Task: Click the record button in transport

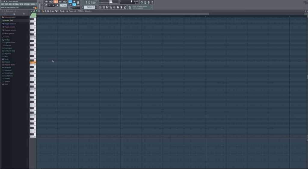Action: coord(57,5)
